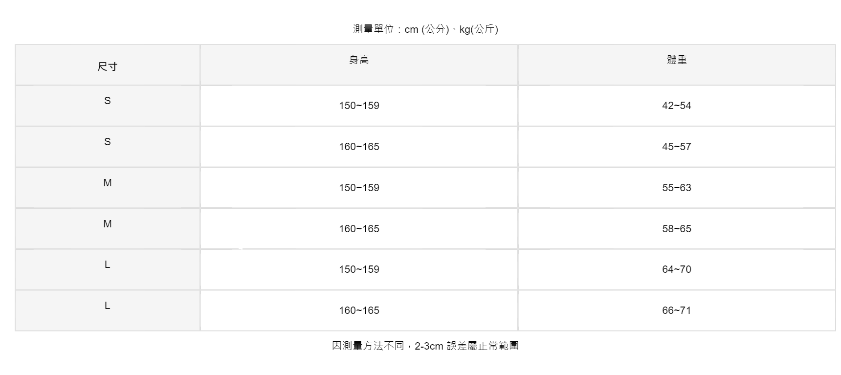Select the 64~70 weight cell
This screenshot has height=375, width=841.
677,269
